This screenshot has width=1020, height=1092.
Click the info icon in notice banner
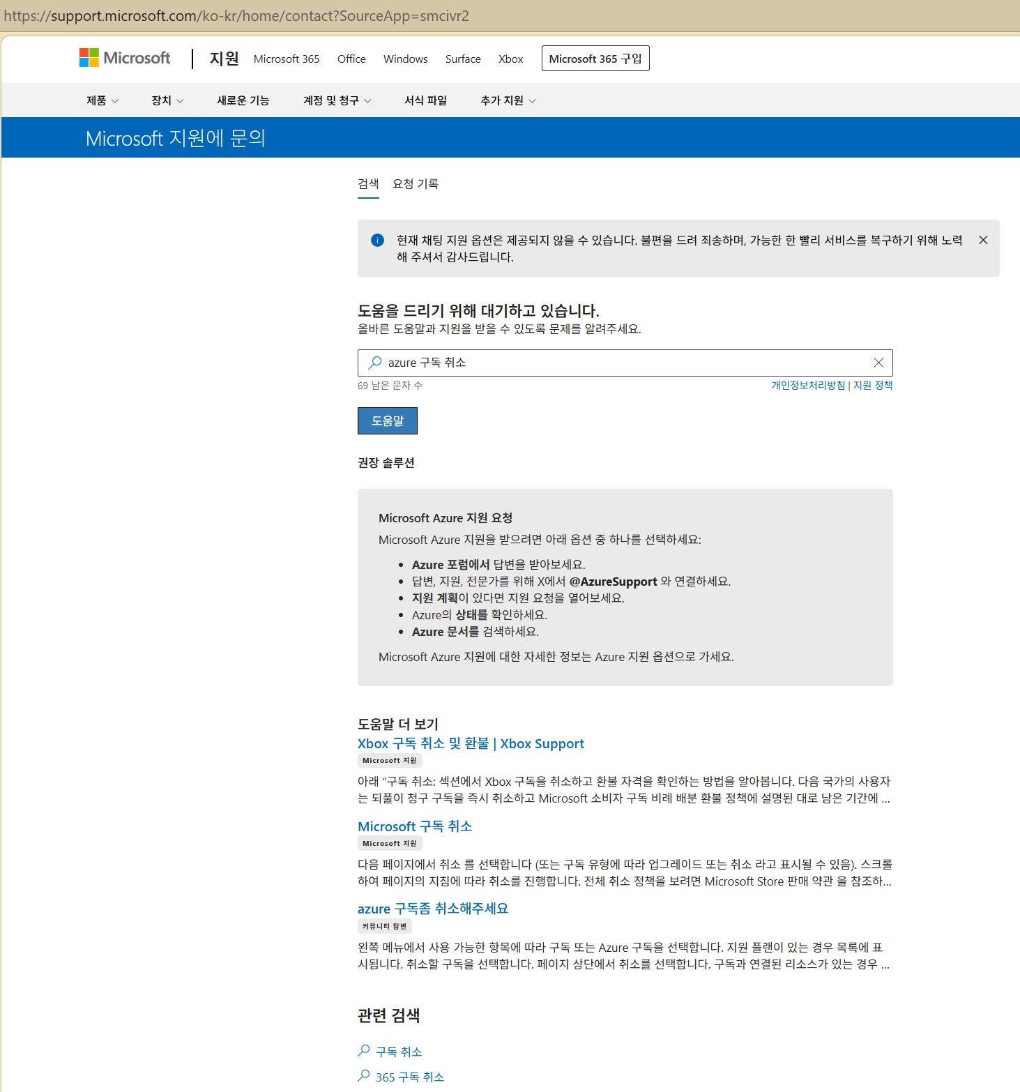(377, 241)
